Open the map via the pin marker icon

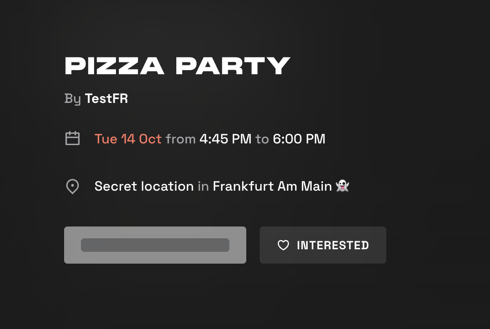click(72, 186)
